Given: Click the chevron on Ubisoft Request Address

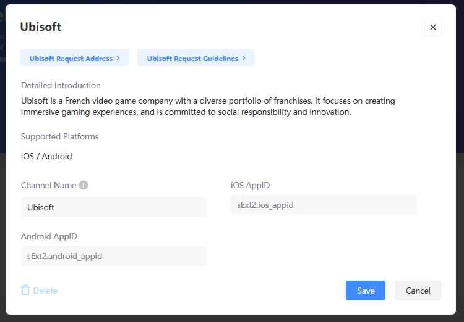Looking at the screenshot, I should 118,59.
